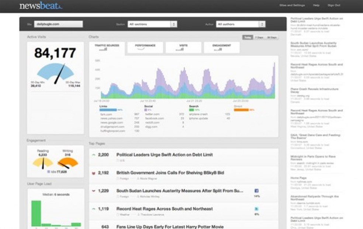Switch chart range to 7 Days
The image size is (363, 229).
click(259, 37)
